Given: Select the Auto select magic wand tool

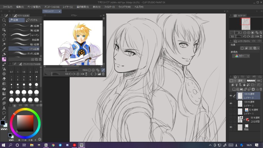Looking at the screenshot, I should [x=4, y=44].
